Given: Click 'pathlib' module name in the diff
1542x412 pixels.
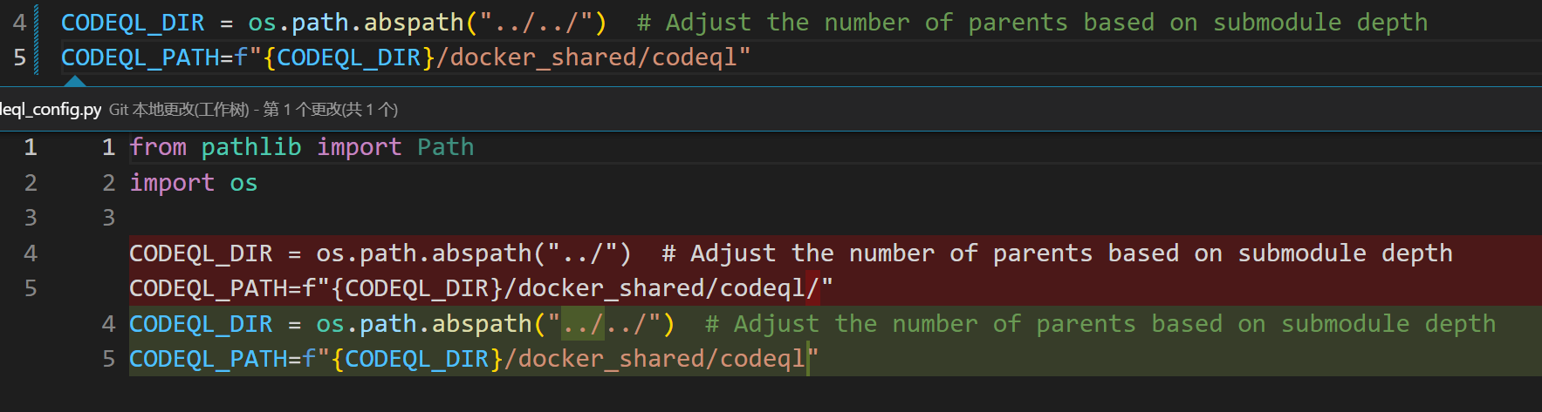Looking at the screenshot, I should coord(251,147).
